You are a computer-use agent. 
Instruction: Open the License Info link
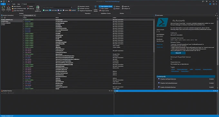coord(160,47)
